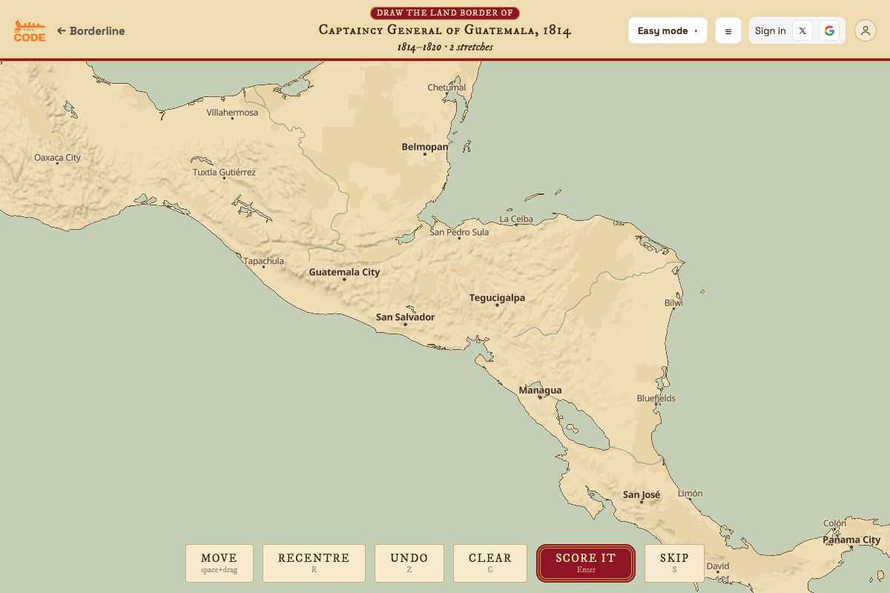Screen dimensions: 890x593
Task: Click the San Salvador map label
Action: [405, 317]
